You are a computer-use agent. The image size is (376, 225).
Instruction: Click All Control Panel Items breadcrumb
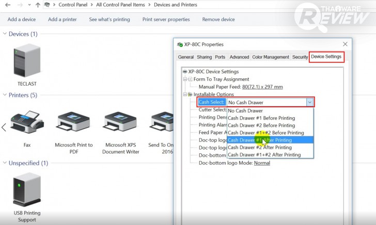point(120,5)
